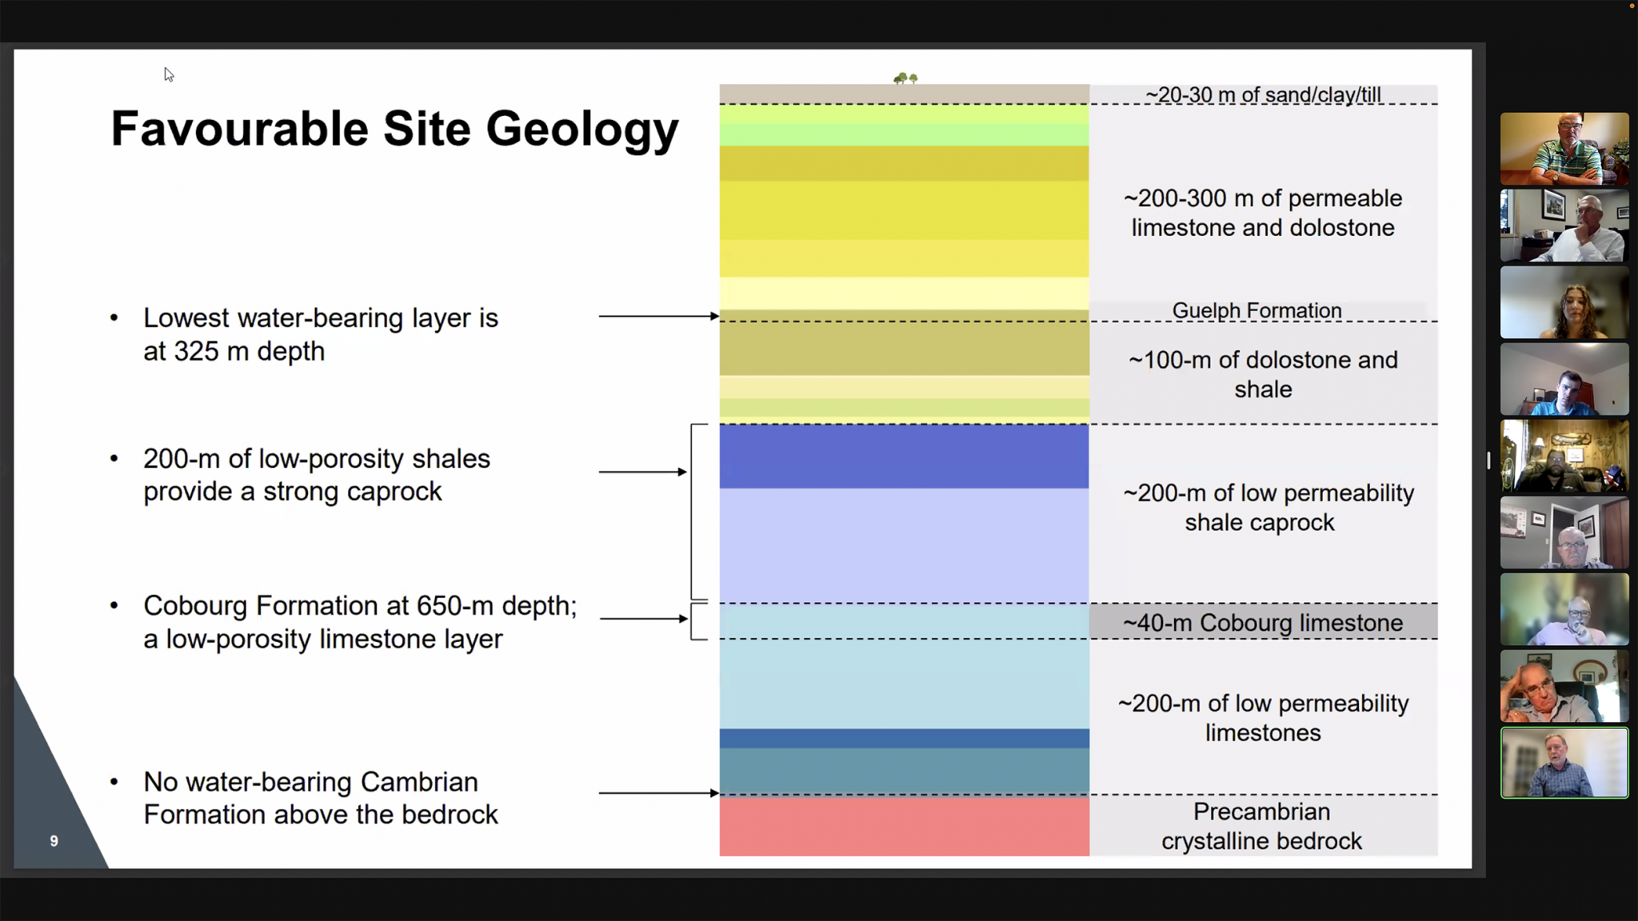Click the blue shale caprock layer band
The image size is (1638, 921).
pos(902,457)
